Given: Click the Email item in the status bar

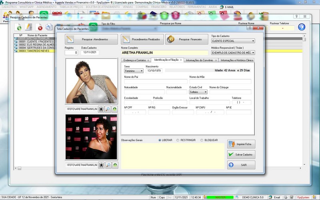Looking at the screenshot, I should (274, 197).
